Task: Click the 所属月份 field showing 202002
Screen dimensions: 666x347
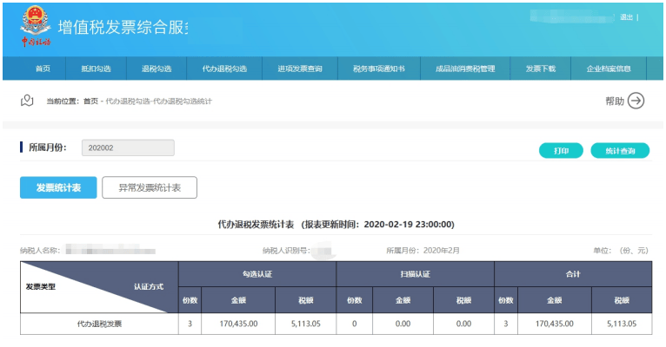Action: [128, 148]
